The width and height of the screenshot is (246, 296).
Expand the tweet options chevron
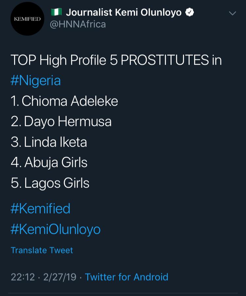232,13
